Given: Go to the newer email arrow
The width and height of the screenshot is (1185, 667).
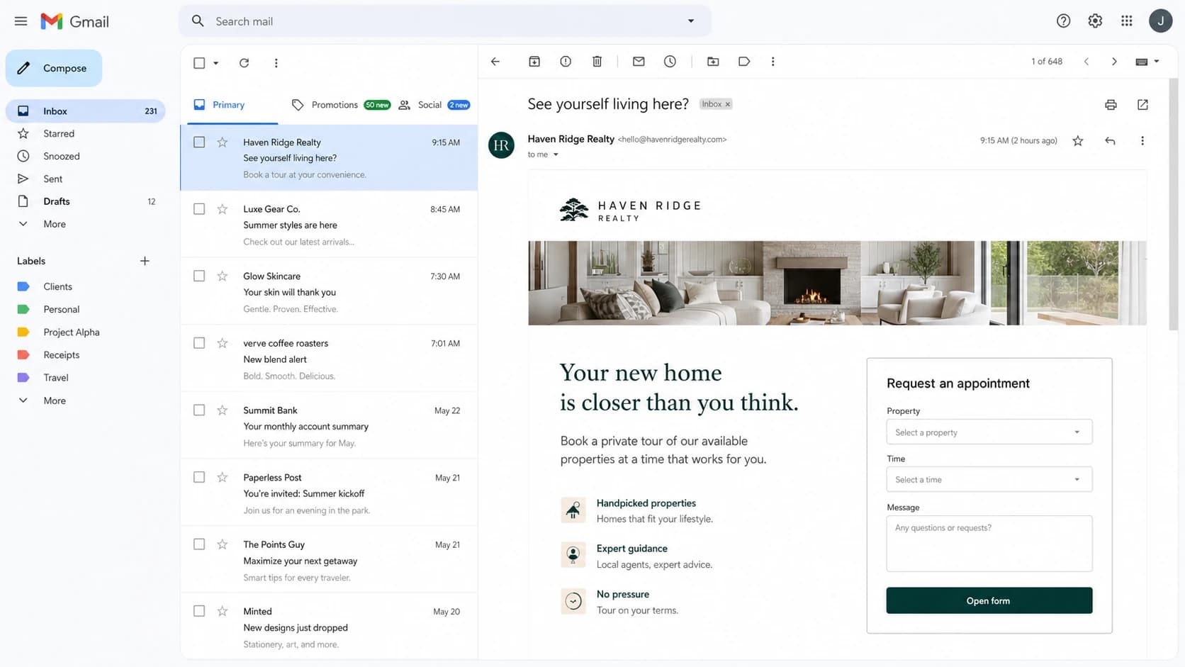Looking at the screenshot, I should pos(1086,62).
